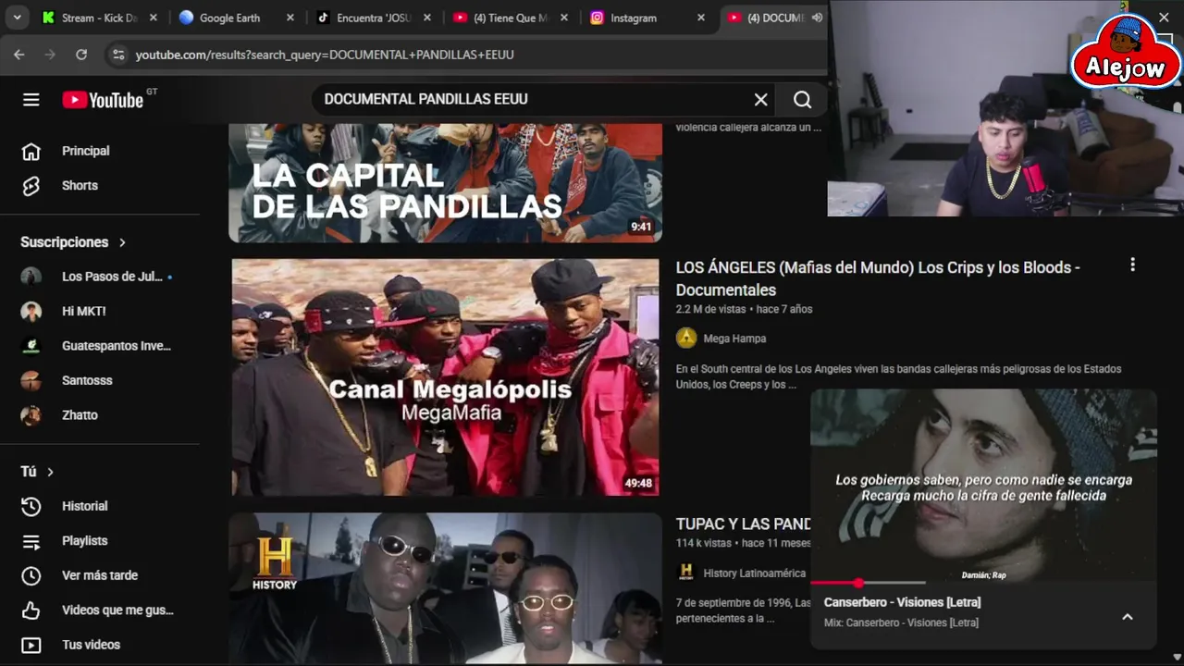Click the YouTube logo
The image size is (1184, 666).
tap(103, 100)
